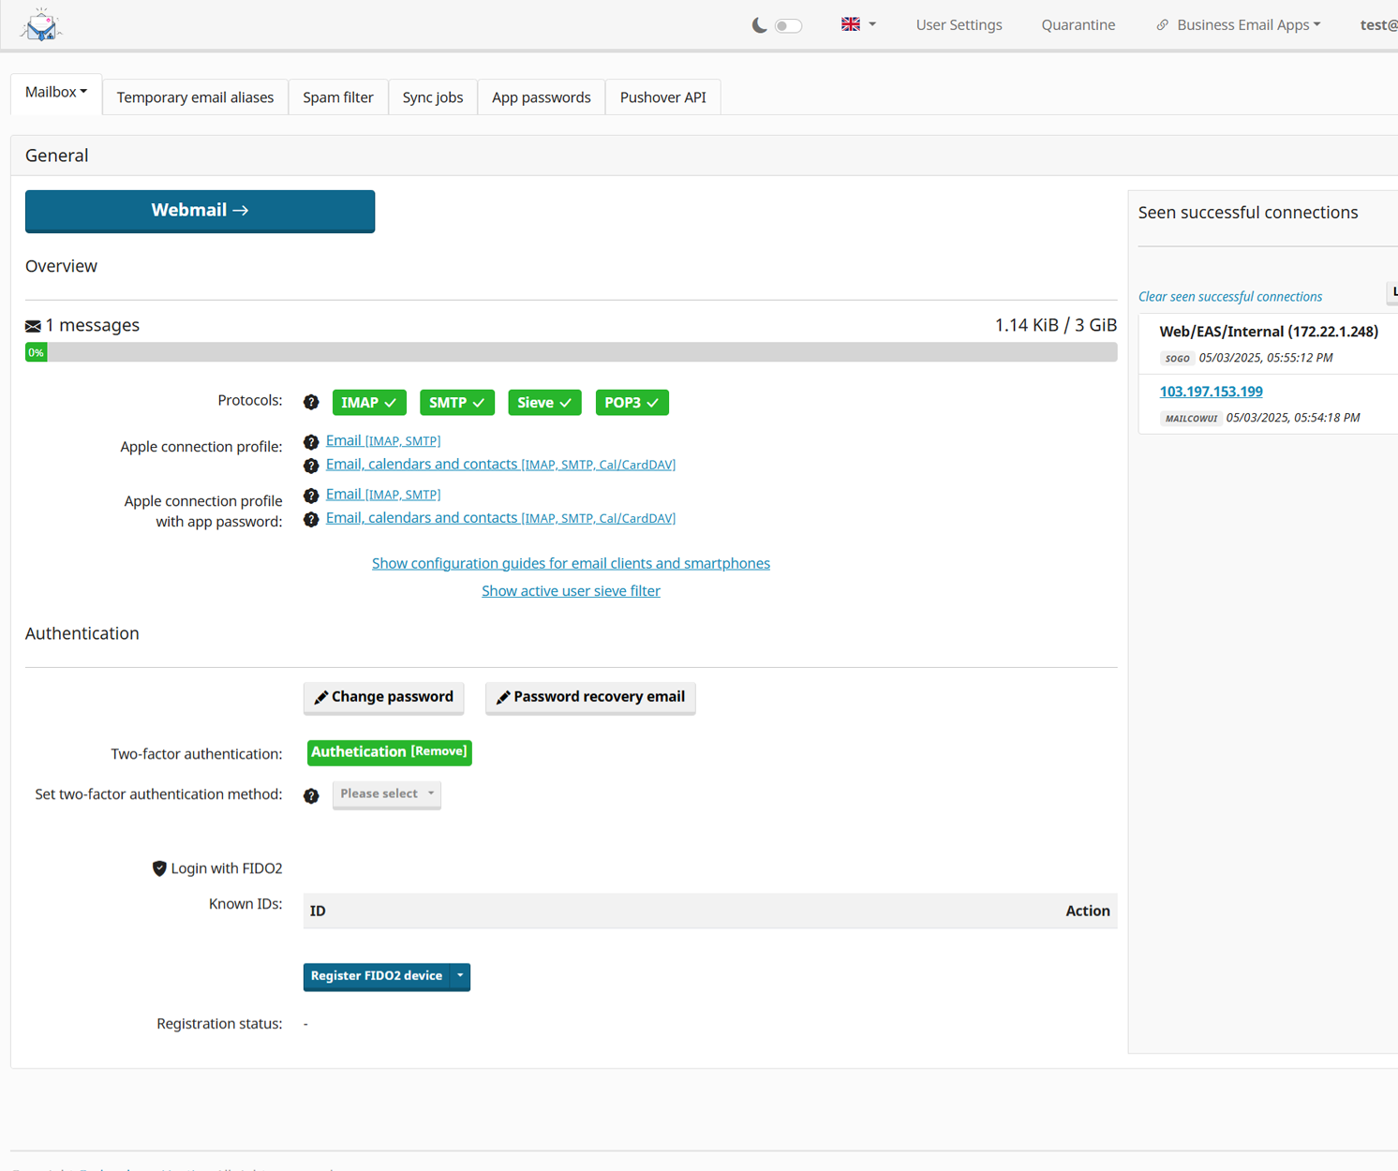Click help icon for Apple profile Email link

click(x=311, y=442)
